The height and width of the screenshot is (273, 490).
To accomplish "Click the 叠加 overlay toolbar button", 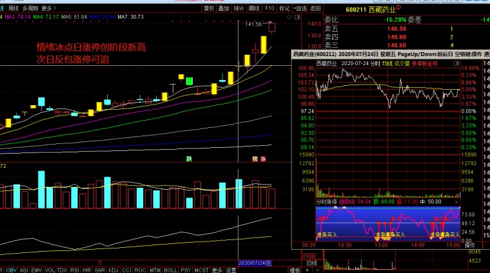I will [x=224, y=9].
